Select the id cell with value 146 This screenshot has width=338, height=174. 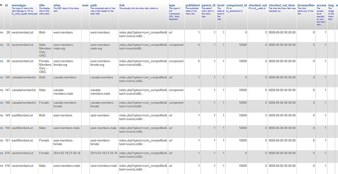(x=7, y=77)
